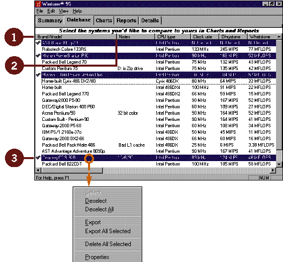Image resolution: width=283 pixels, height=262 pixels.
Task: Choose Deselect from the context menu
Action: coord(96,201)
